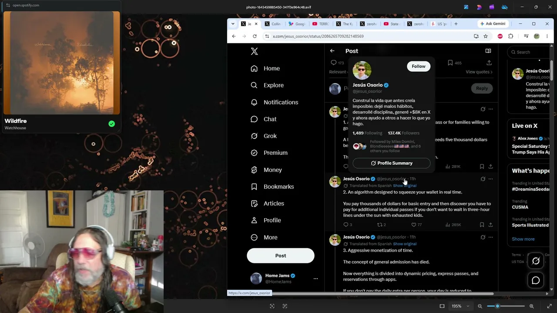Bookmark the main post with 465 bookmarks
The height and width of the screenshot is (313, 557).
(450, 63)
